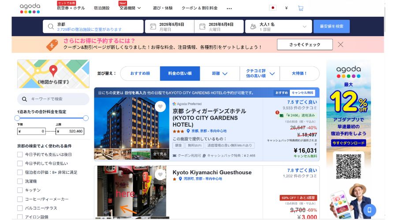Open the 遊び・体験 menu item

click(163, 8)
